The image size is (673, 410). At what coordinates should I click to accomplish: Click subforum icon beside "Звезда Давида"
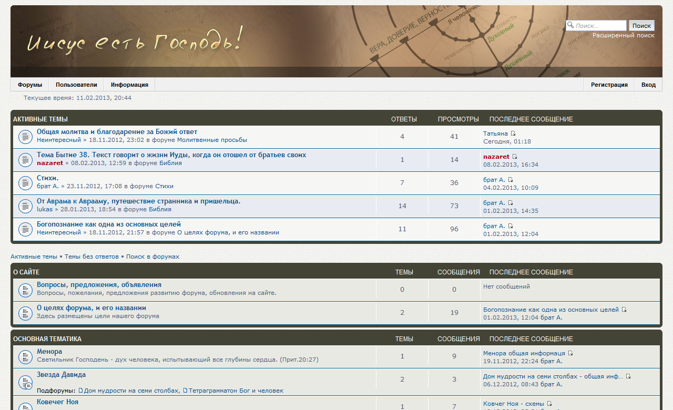click(x=26, y=382)
